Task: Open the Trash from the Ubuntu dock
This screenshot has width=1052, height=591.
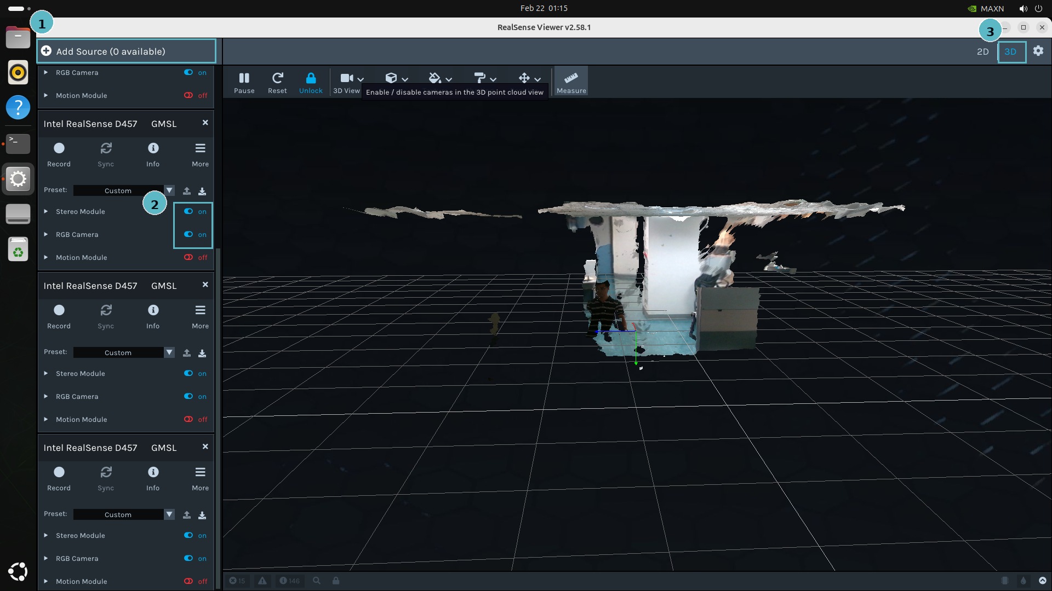Action: point(18,250)
